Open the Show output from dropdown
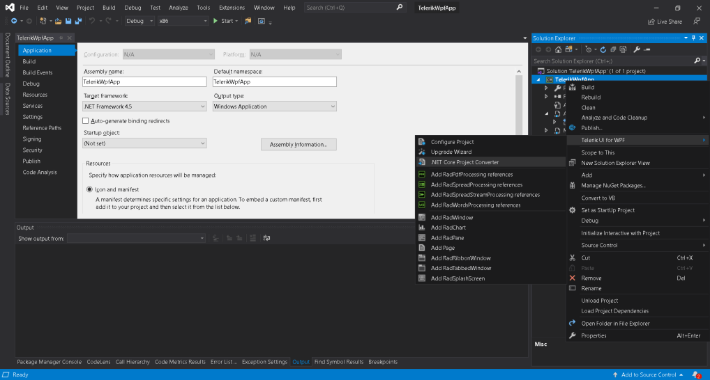Image resolution: width=710 pixels, height=380 pixels. pyautogui.click(x=136, y=238)
